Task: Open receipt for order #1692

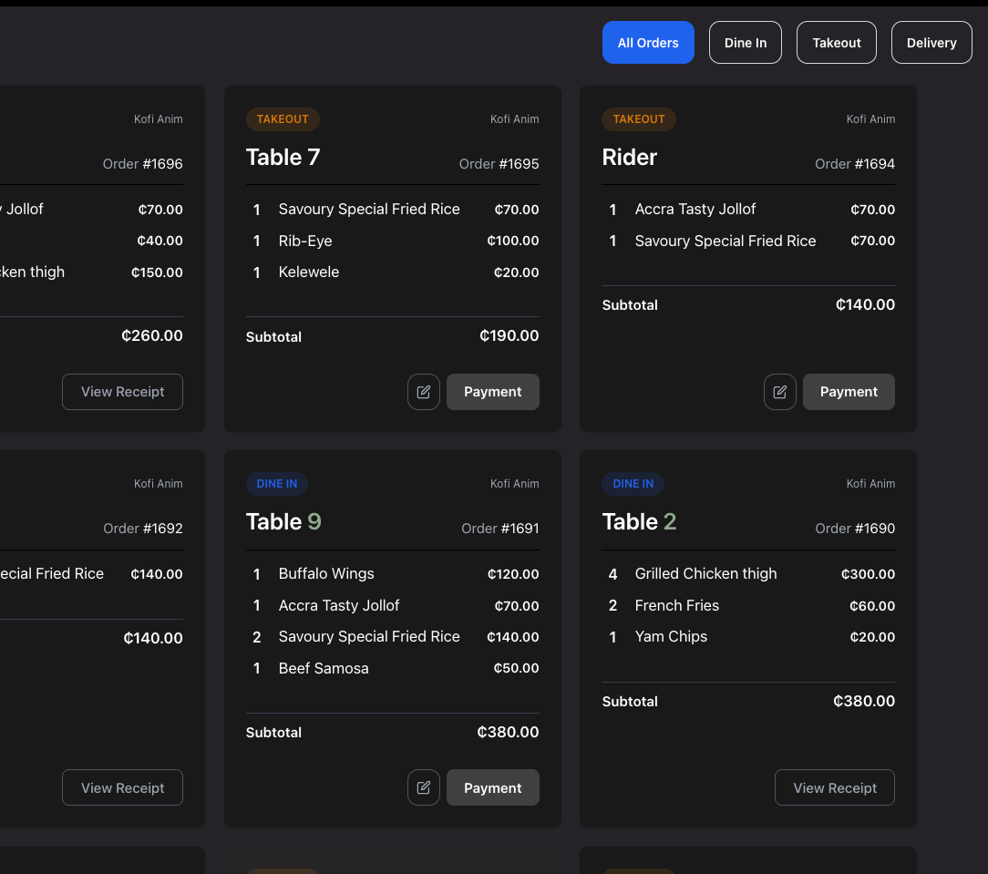Action: click(122, 787)
